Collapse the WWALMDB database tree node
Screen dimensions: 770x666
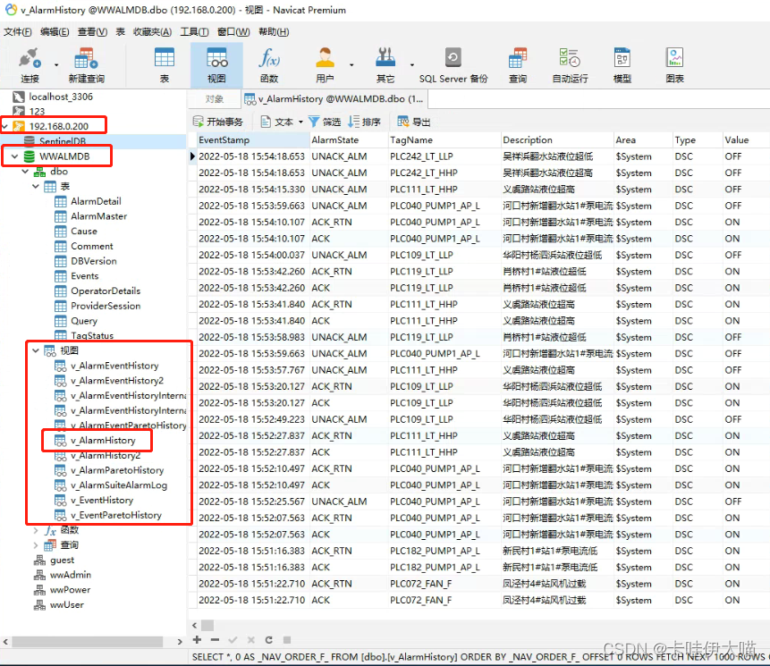[13, 156]
